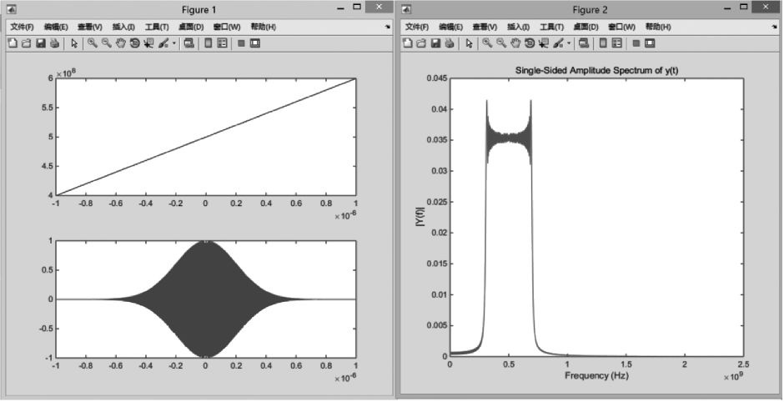The image size is (784, 402).
Task: Open 文件(F) menu in Figure 2
Action: pyautogui.click(x=416, y=27)
